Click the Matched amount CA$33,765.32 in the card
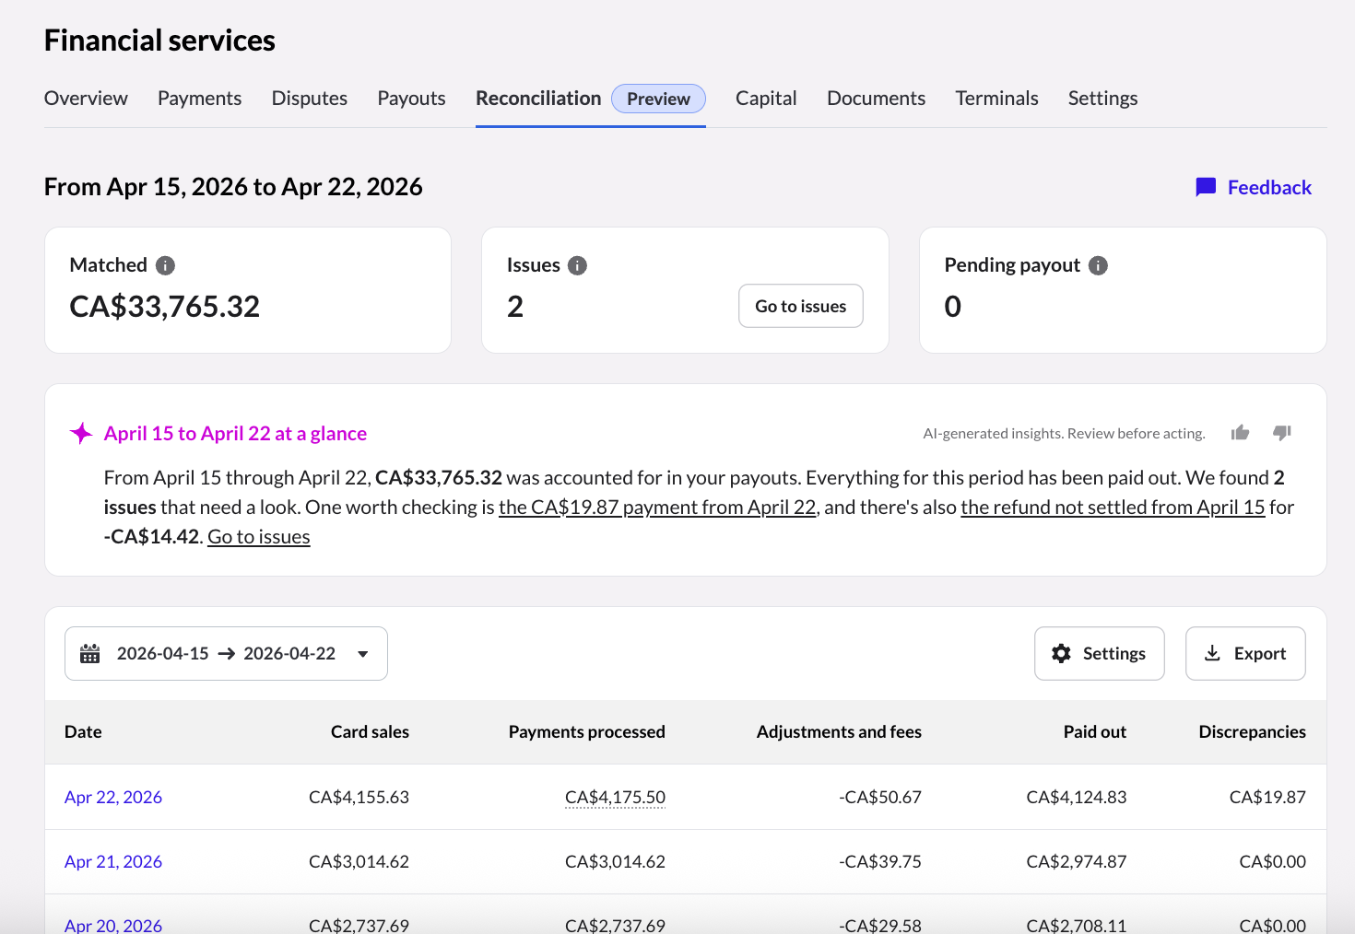 (165, 307)
